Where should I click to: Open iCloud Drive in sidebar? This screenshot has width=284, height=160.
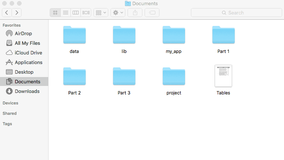24,53
